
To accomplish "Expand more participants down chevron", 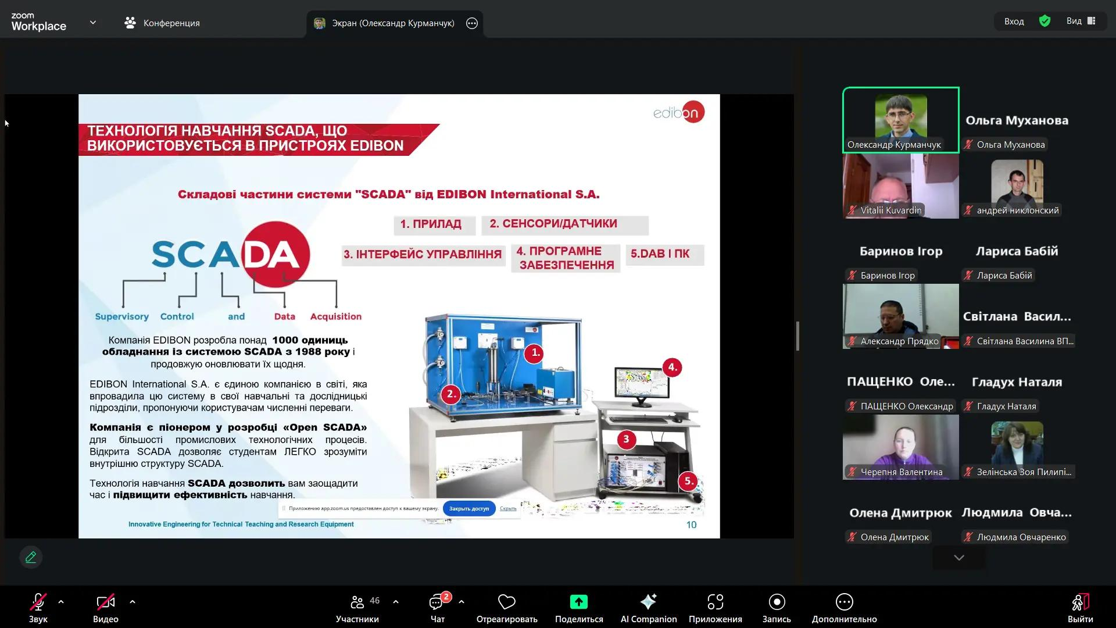I will 959,558.
